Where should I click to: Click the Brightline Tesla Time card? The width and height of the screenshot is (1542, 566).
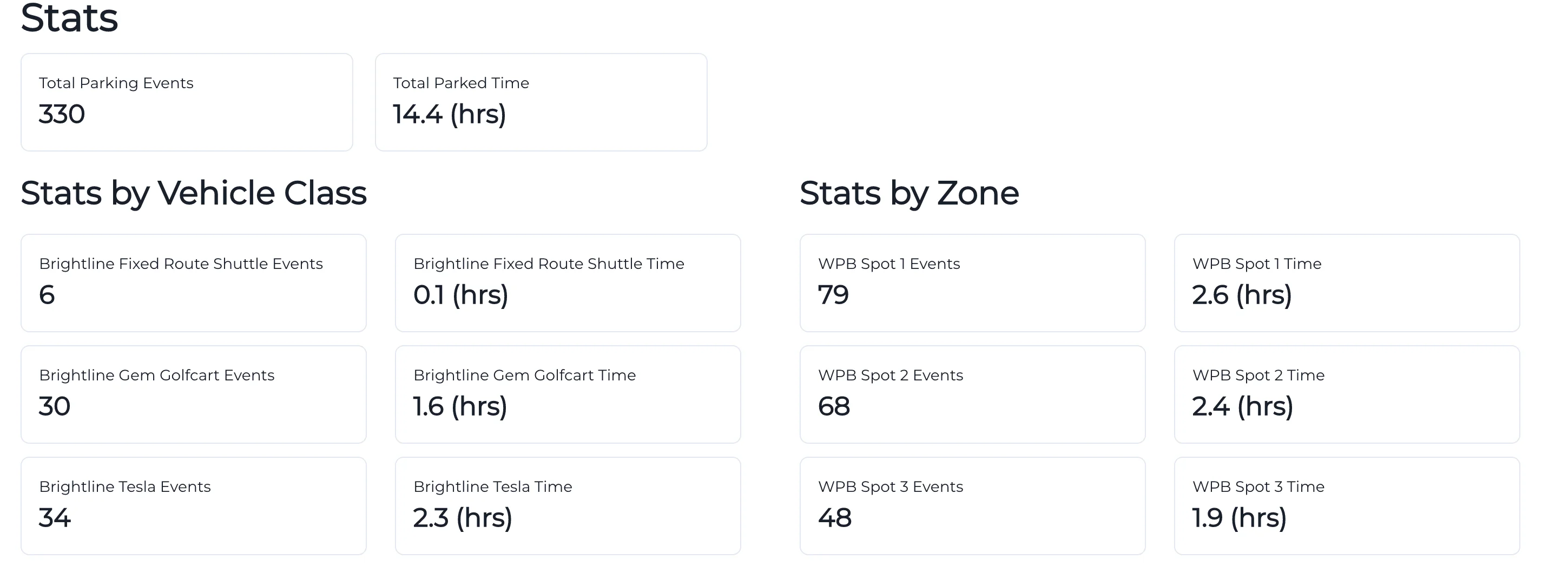coord(568,505)
